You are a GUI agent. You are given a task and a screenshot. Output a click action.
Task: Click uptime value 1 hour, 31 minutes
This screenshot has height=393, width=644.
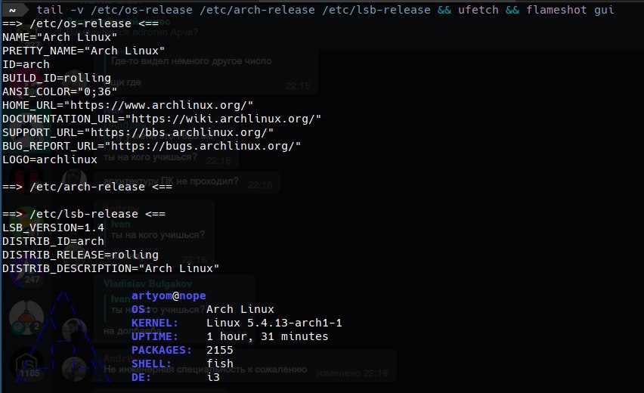coord(267,336)
